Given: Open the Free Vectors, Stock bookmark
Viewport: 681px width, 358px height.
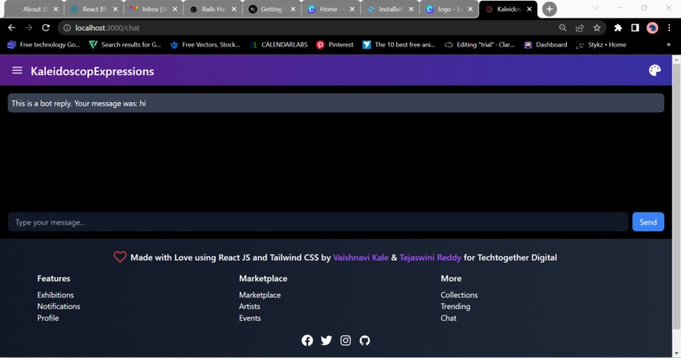Looking at the screenshot, I should tap(205, 45).
